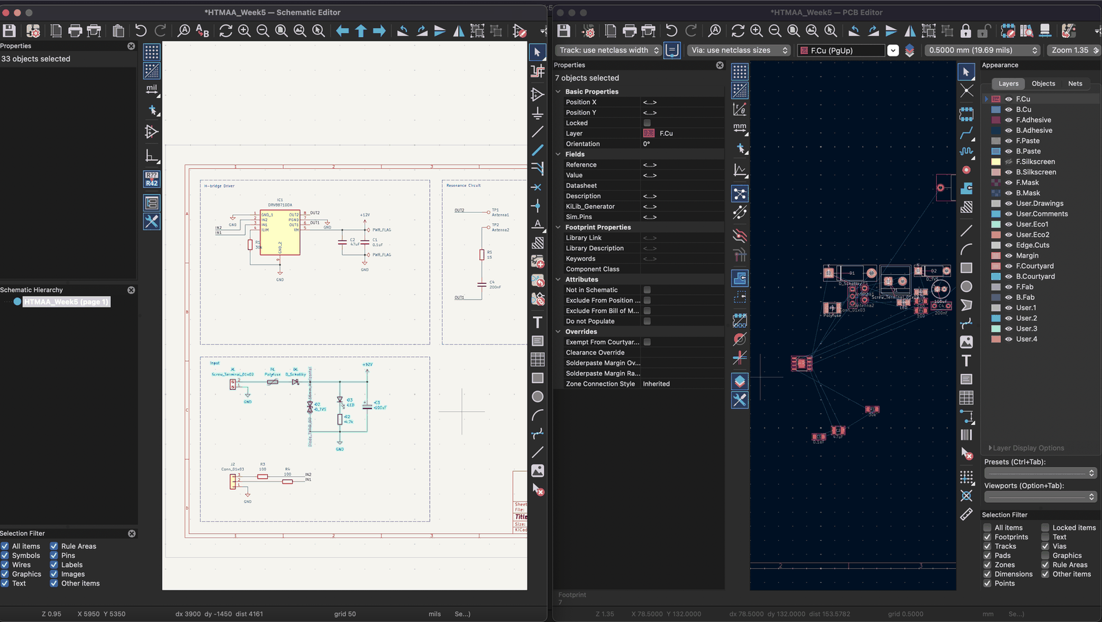This screenshot has height=622, width=1102.
Task: Open Find tool in Schematic Editor
Action: point(184,31)
